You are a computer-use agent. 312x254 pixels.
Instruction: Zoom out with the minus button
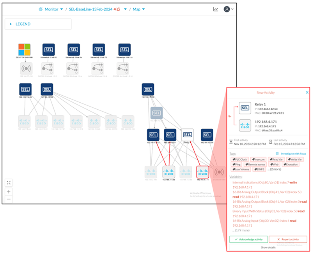pos(9,199)
